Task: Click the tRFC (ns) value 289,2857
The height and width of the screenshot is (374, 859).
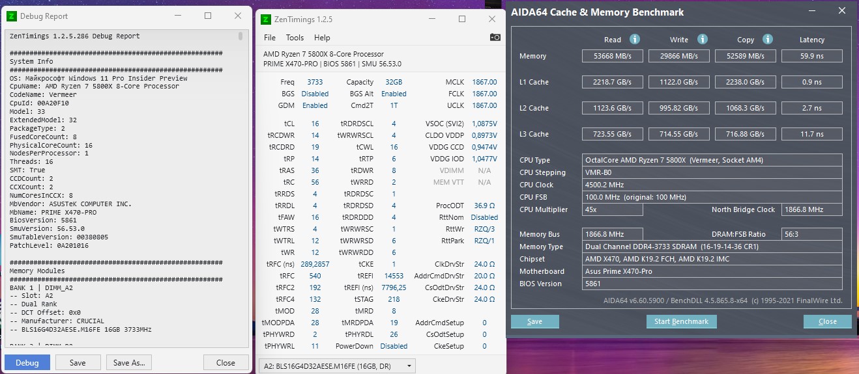Action: (x=315, y=264)
